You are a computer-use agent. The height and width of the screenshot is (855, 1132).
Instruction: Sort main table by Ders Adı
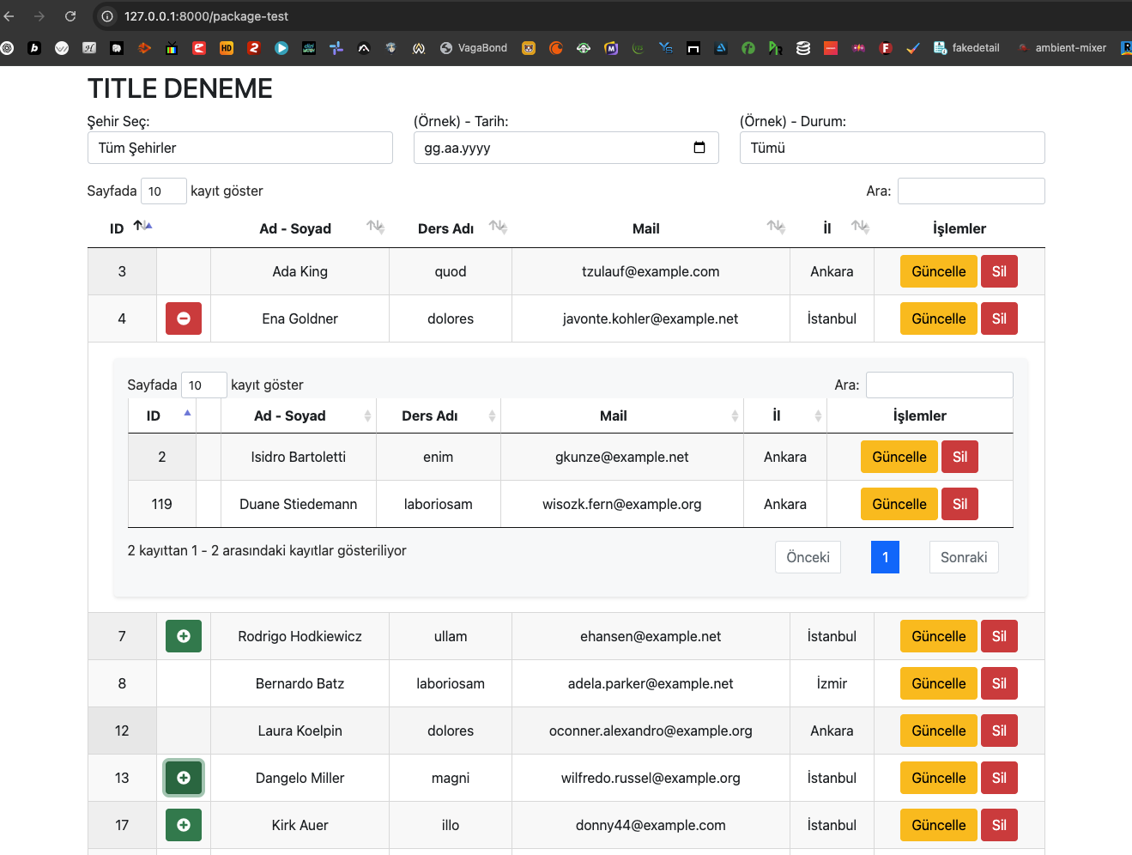pyautogui.click(x=445, y=228)
